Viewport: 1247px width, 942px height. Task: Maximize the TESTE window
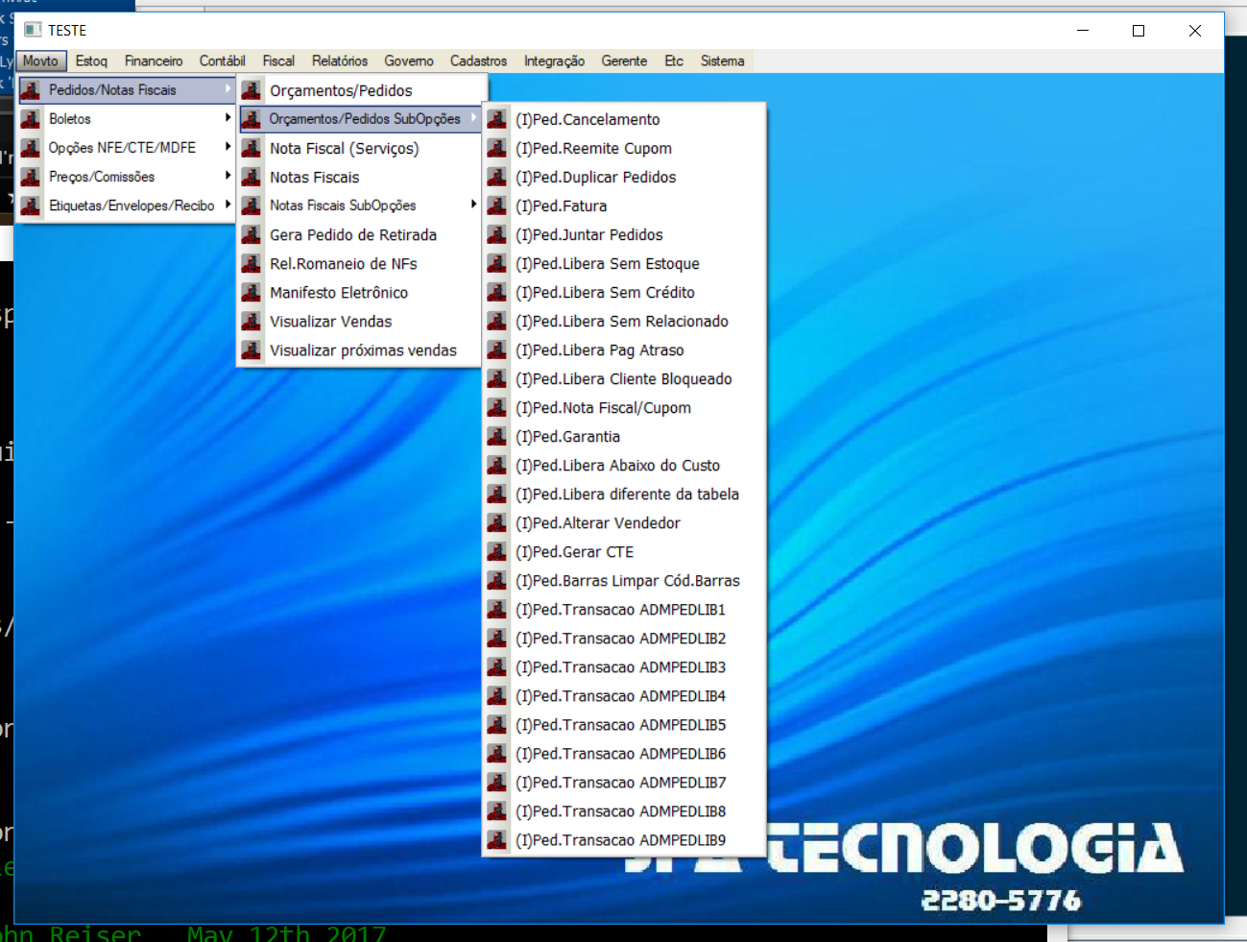click(1139, 31)
